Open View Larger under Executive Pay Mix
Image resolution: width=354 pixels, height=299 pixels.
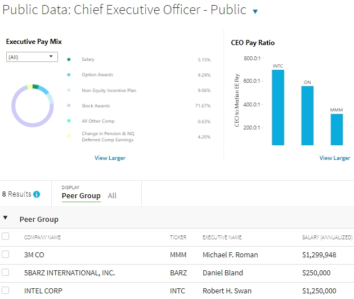(110, 158)
